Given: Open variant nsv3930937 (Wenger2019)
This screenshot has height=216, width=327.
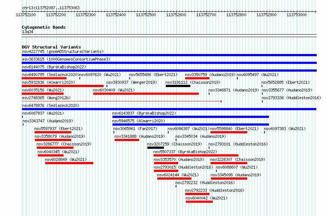Looking at the screenshot, I should coord(132,82).
